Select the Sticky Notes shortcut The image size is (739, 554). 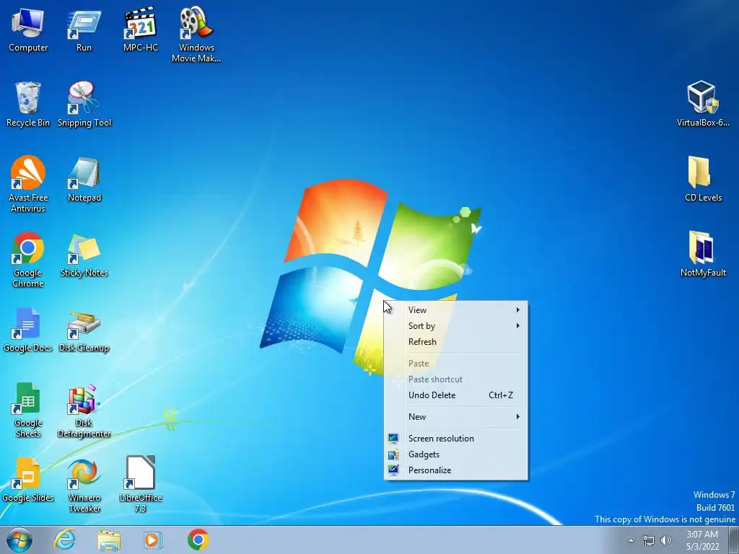click(84, 255)
